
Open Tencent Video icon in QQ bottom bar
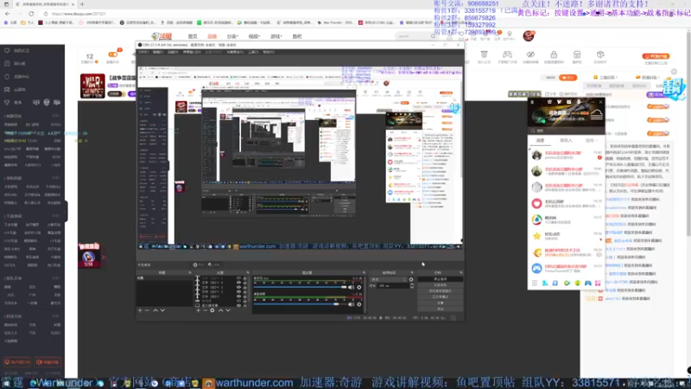[567, 284]
